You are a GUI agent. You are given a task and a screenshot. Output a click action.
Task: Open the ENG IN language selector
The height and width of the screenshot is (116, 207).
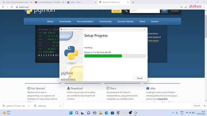(182, 113)
